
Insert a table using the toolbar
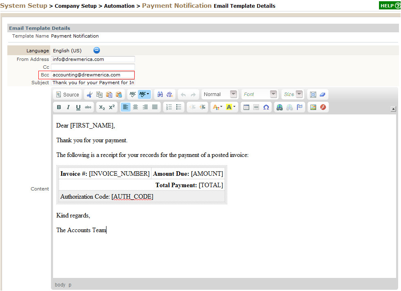click(x=246, y=107)
